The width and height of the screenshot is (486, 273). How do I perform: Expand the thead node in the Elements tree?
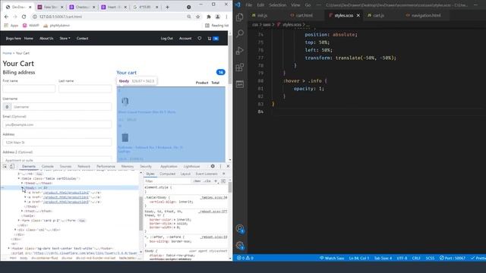pos(22,184)
